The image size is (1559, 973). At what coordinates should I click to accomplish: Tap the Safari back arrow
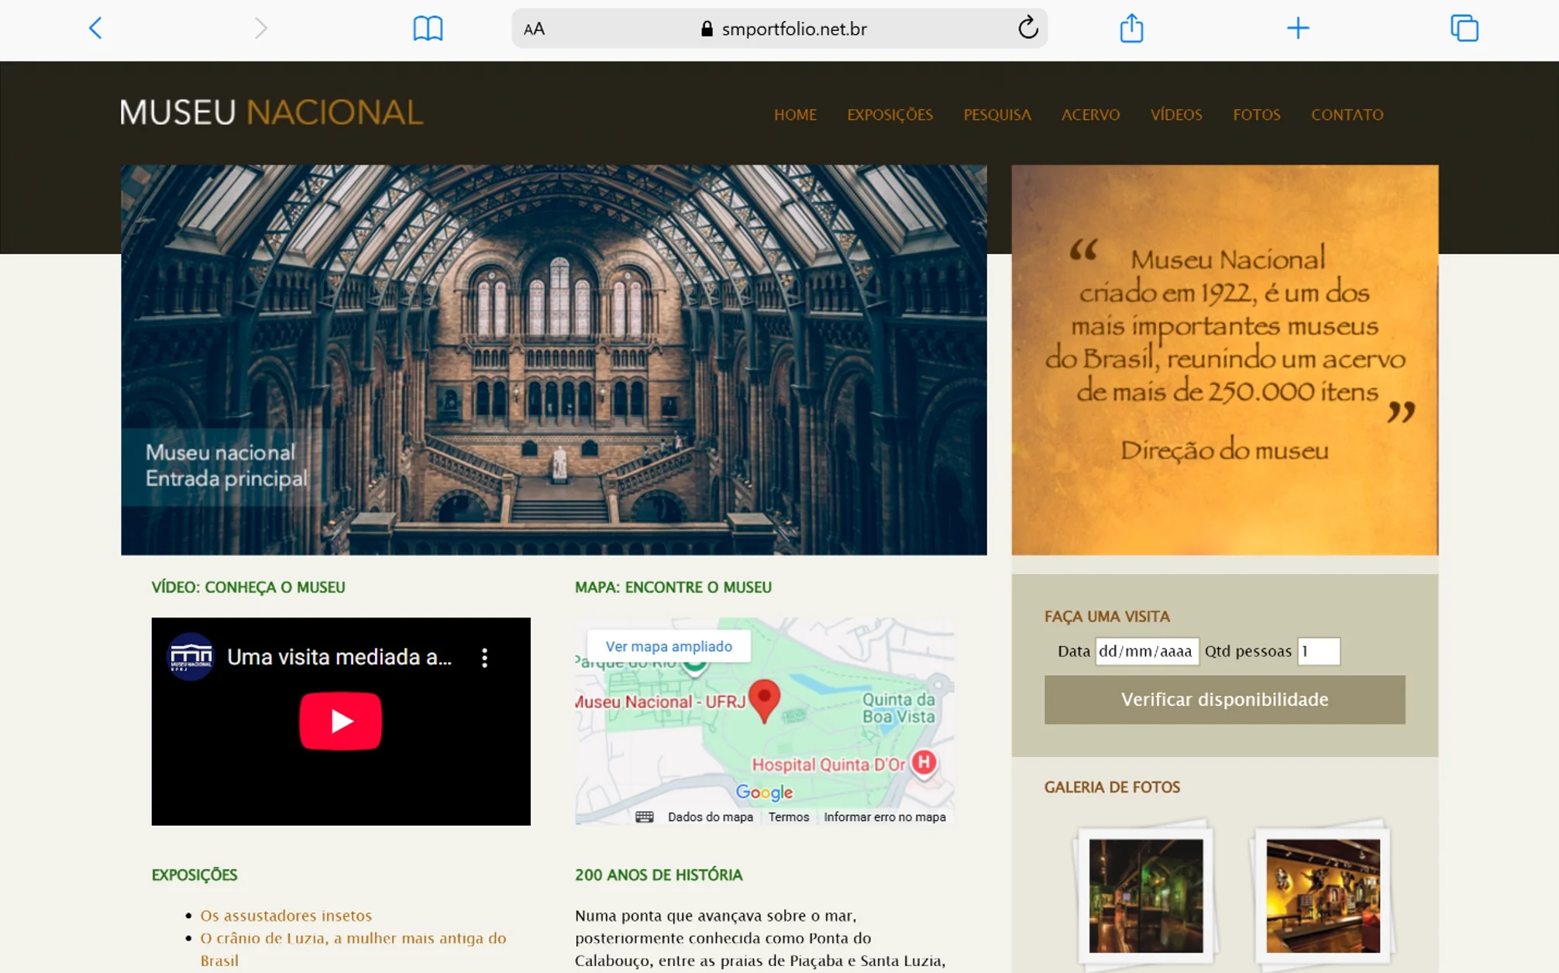pos(95,29)
